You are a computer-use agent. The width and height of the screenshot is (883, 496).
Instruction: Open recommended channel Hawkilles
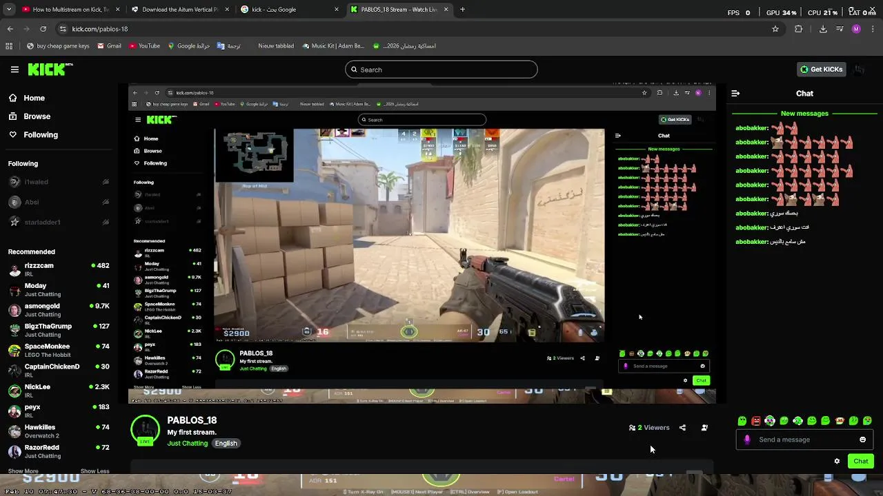click(59, 431)
